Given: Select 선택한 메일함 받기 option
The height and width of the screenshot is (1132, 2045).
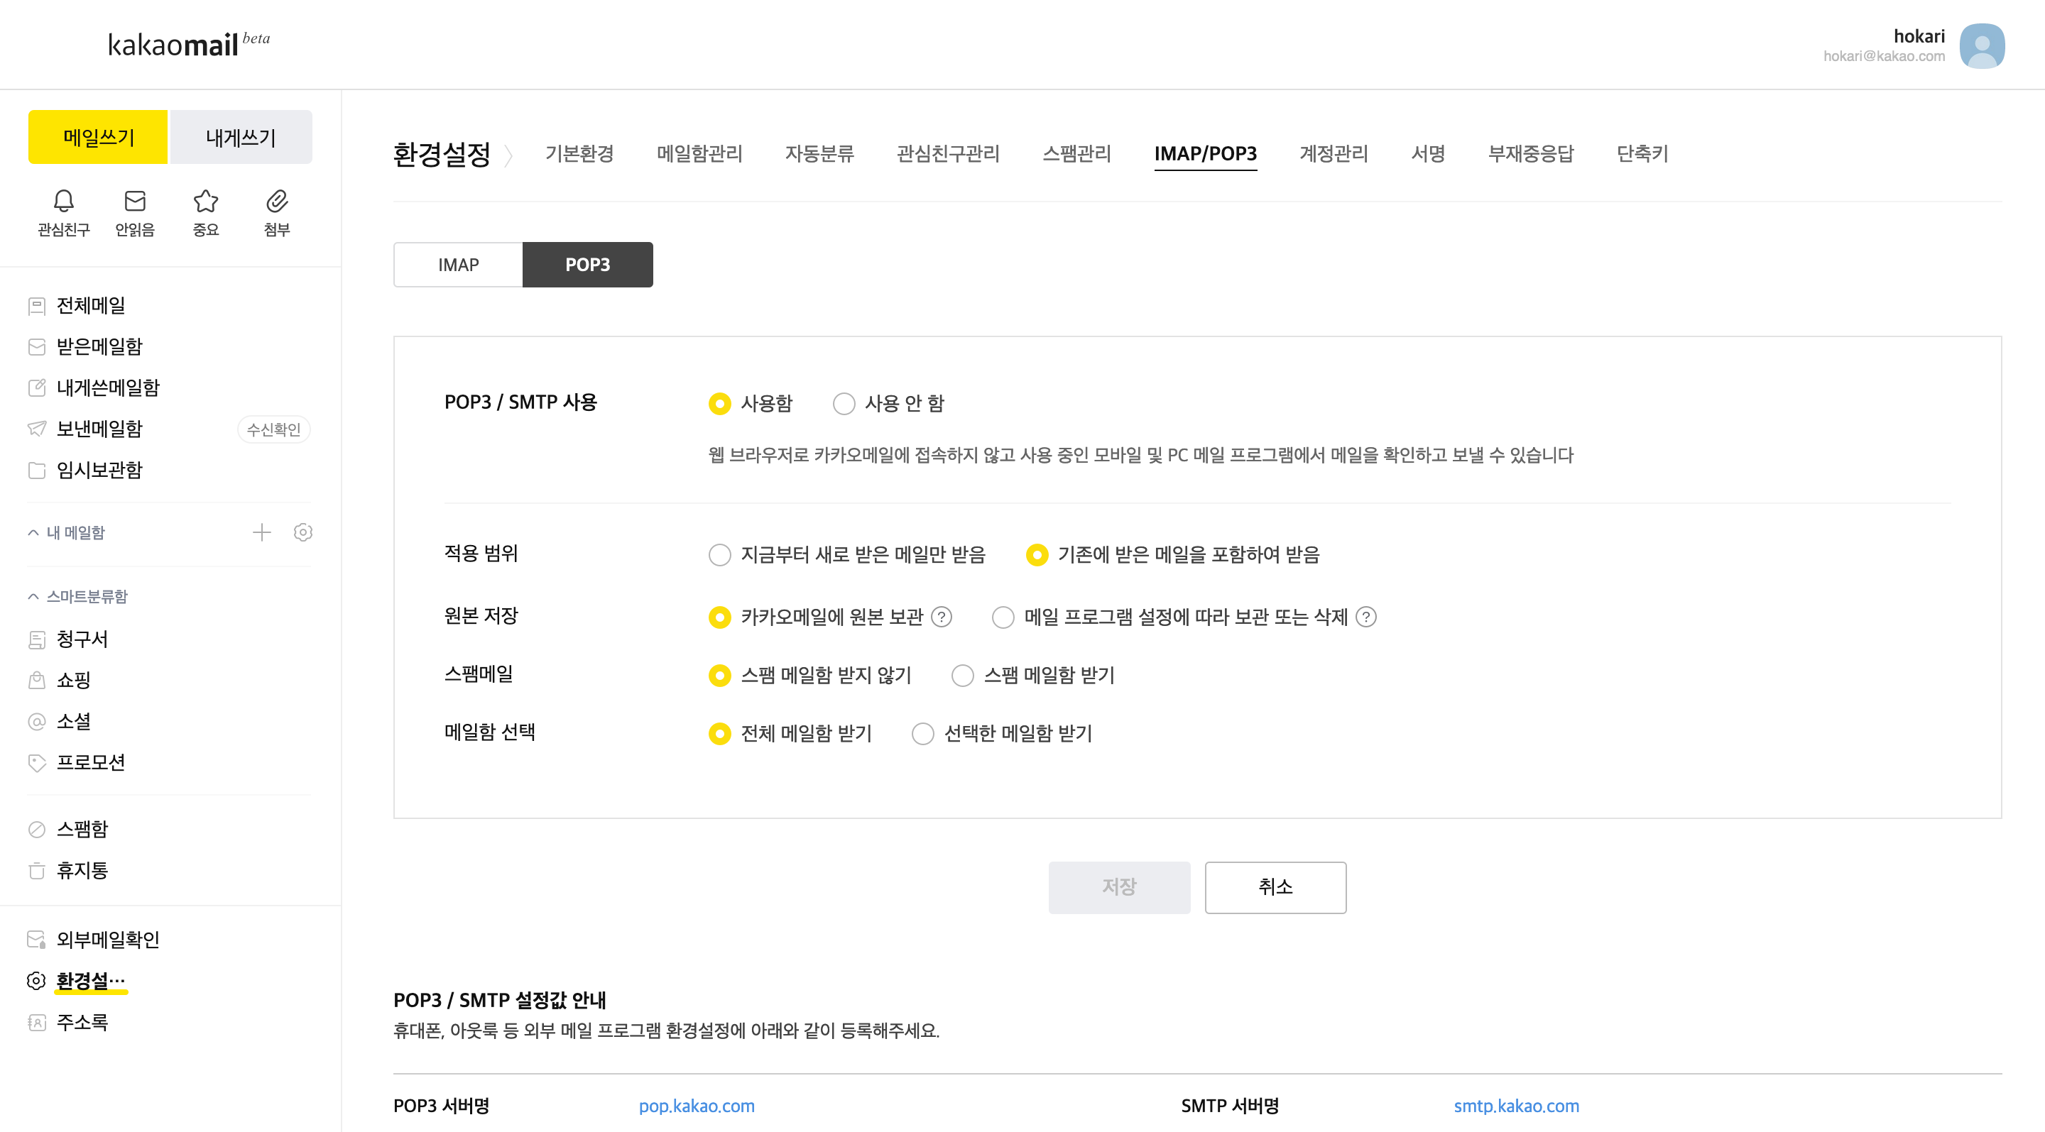Looking at the screenshot, I should coord(922,734).
